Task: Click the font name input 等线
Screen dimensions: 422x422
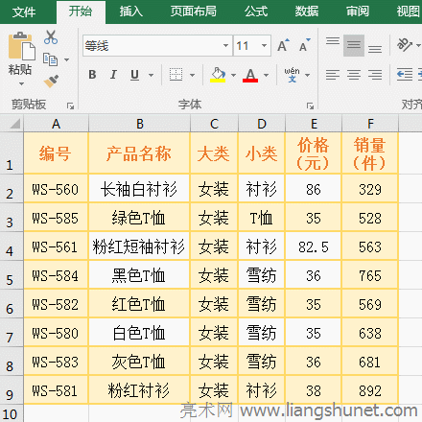Action: pos(152,45)
